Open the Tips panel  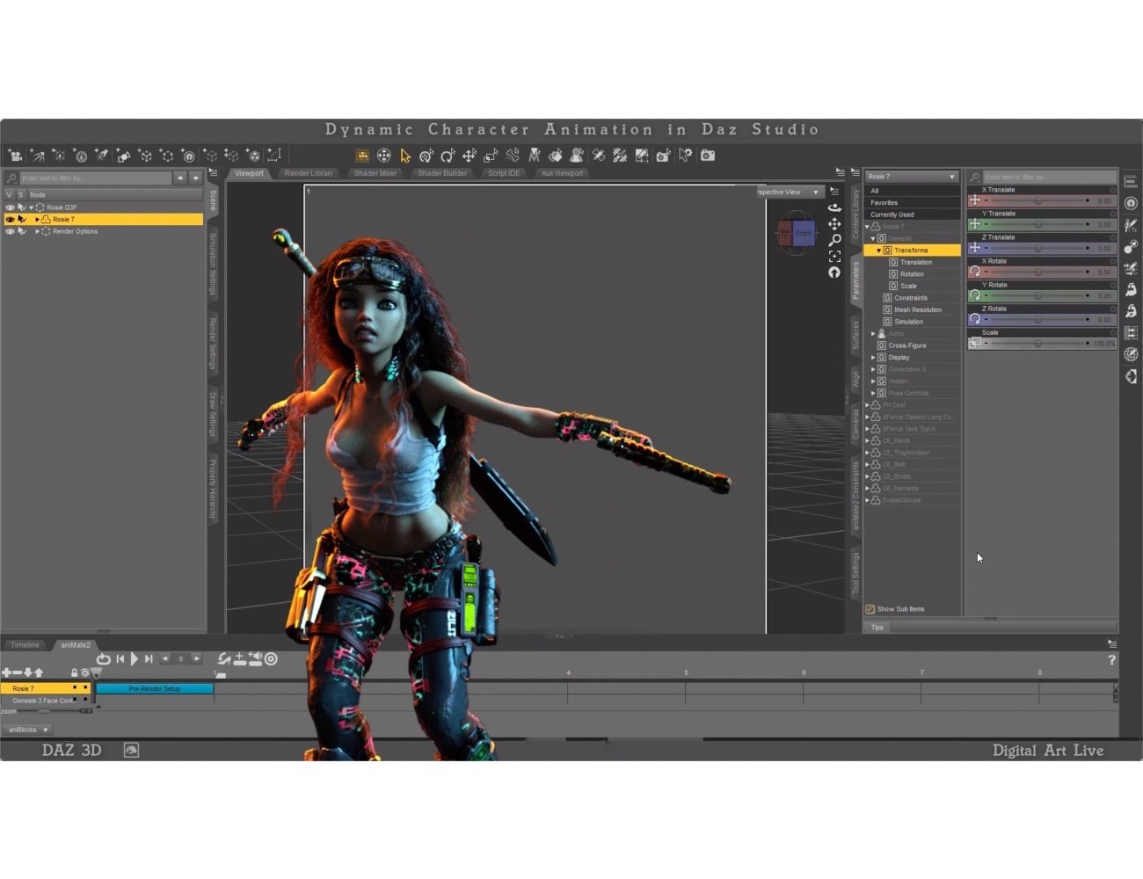(877, 627)
